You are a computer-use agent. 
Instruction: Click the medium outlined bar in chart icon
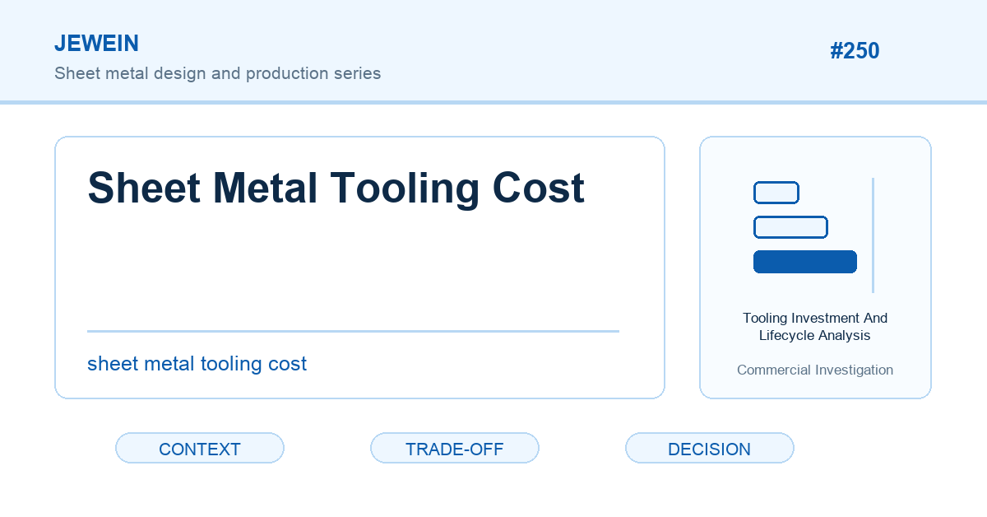tap(790, 227)
